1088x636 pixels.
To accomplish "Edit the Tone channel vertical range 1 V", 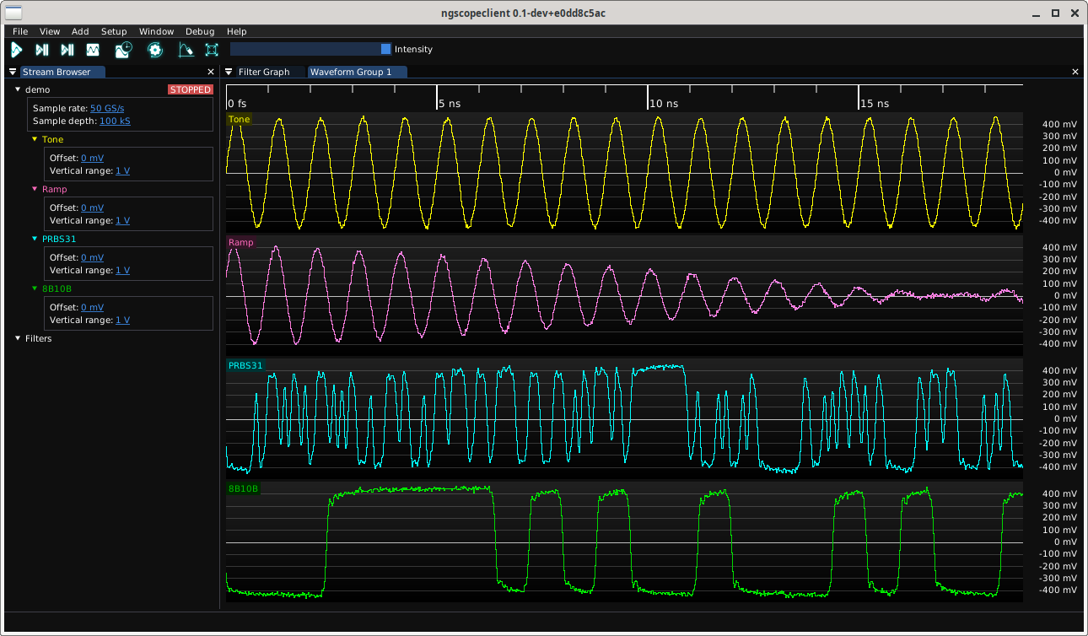I will click(122, 170).
